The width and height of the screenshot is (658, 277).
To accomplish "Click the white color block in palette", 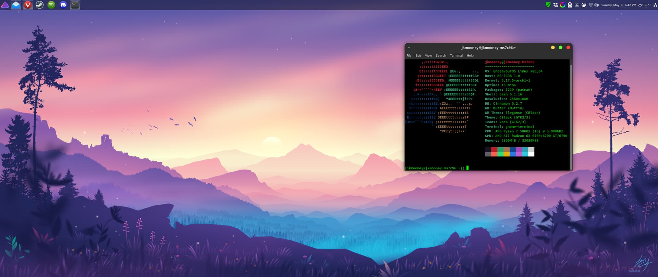I will click(531, 154).
